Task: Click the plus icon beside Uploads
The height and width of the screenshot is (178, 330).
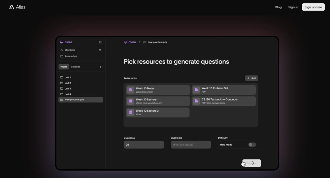Action: coord(100,67)
